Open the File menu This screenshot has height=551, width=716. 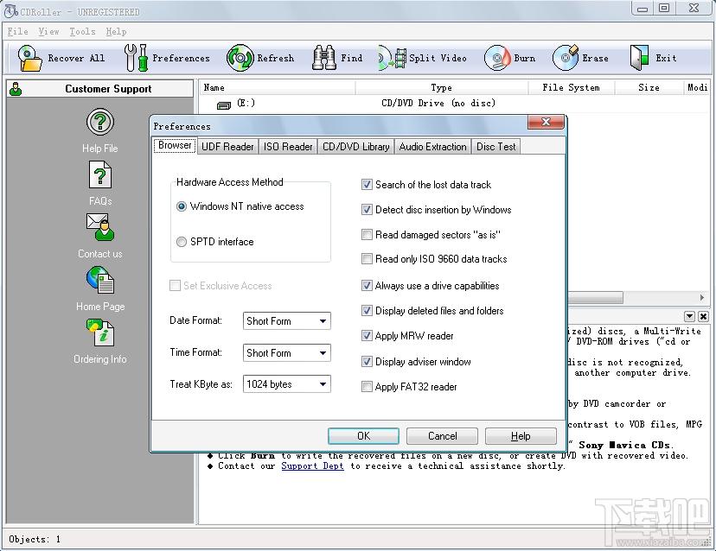18,31
